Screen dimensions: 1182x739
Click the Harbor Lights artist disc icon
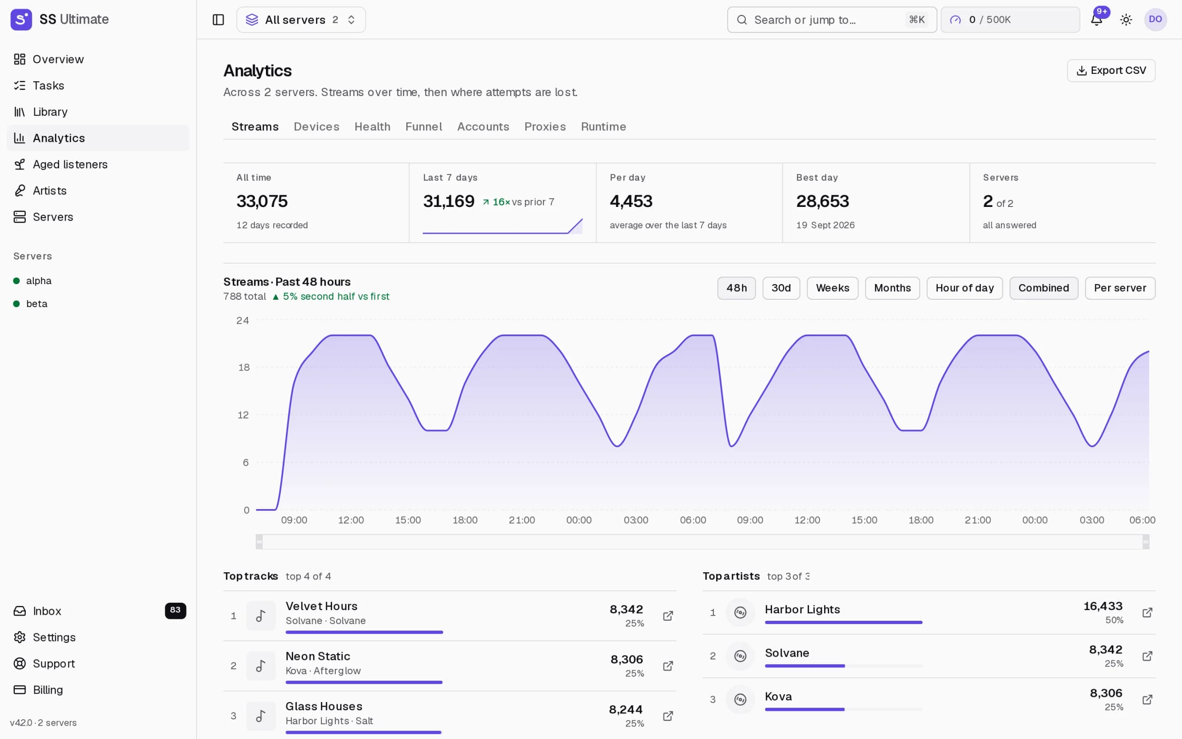741,612
